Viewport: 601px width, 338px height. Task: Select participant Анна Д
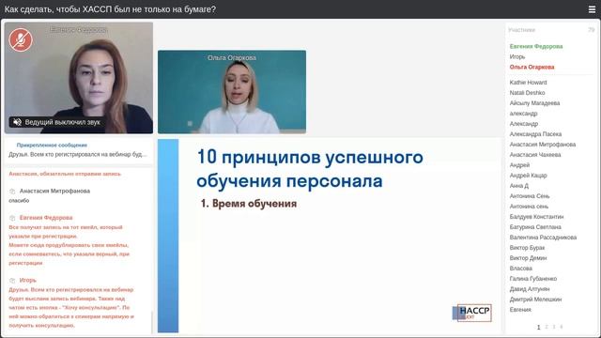click(x=519, y=186)
